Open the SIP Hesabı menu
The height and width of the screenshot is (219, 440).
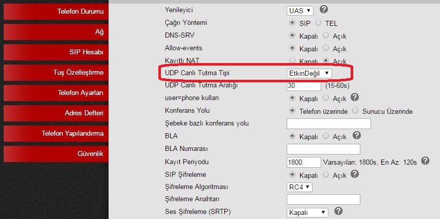[x=56, y=52]
